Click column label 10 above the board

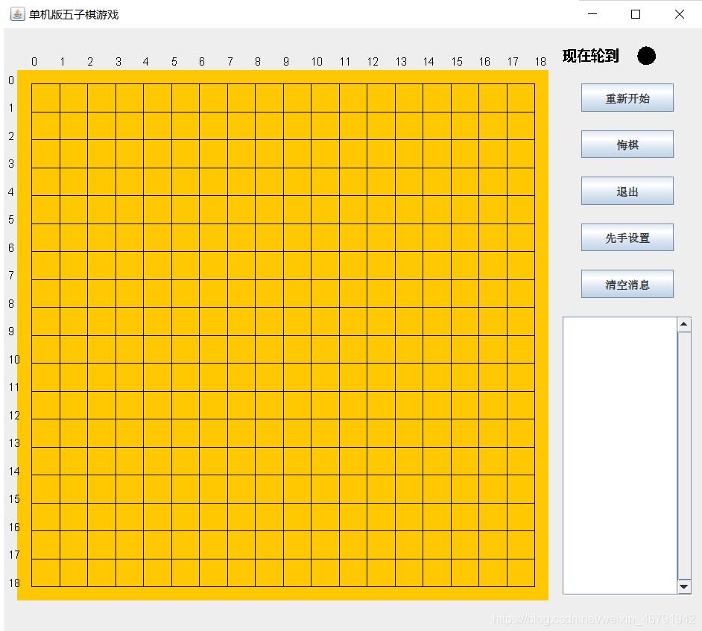[x=317, y=62]
